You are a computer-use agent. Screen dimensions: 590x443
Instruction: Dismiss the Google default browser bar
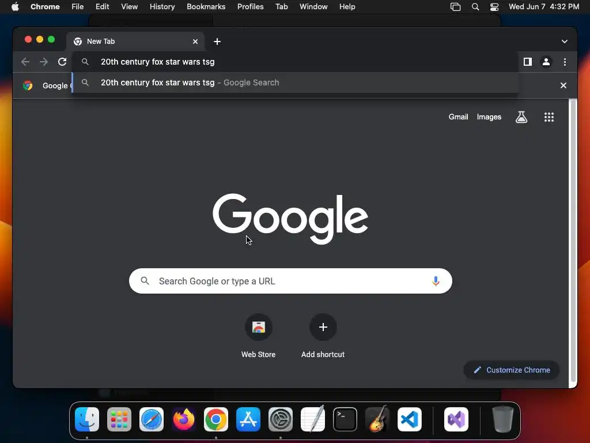[563, 85]
